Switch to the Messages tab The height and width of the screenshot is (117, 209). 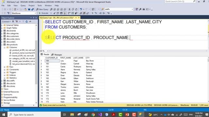click(x=56, y=55)
